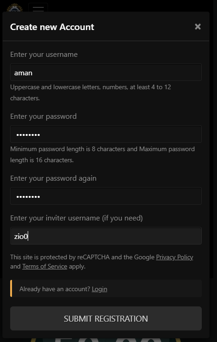Image resolution: width=217 pixels, height=342 pixels.
Task: Click the site logo at top-left
Action: point(14,8)
